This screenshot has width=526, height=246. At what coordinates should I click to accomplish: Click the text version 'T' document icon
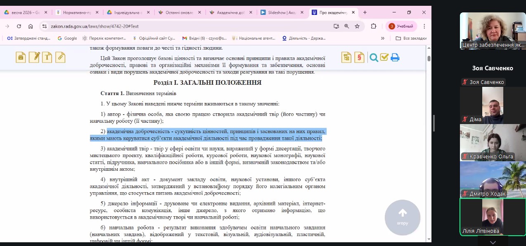tap(47, 57)
